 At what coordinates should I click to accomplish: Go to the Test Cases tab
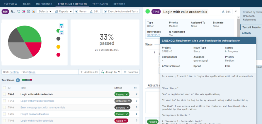(100, 4)
